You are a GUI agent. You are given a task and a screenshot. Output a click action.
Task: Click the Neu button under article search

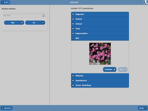(14, 23)
